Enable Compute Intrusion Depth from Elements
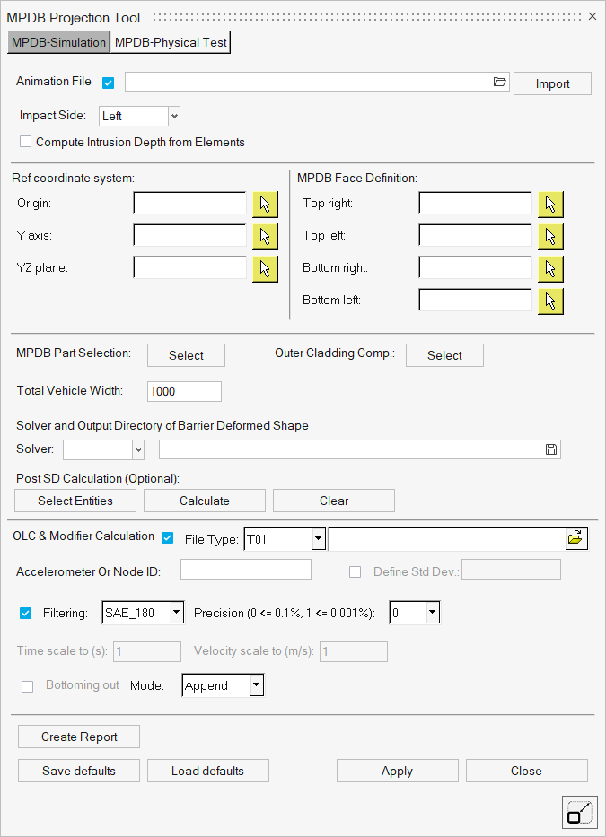The width and height of the screenshot is (606, 837). (26, 142)
